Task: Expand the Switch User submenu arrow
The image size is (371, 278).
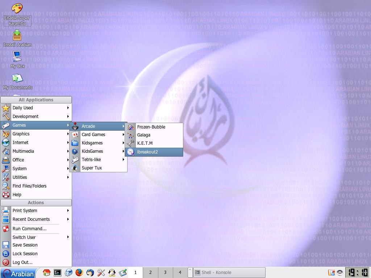Action: point(68,237)
